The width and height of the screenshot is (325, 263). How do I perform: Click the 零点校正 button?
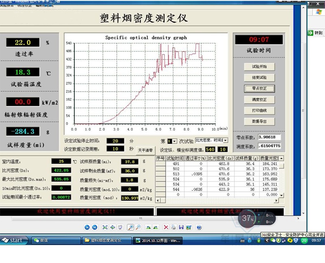point(259,88)
